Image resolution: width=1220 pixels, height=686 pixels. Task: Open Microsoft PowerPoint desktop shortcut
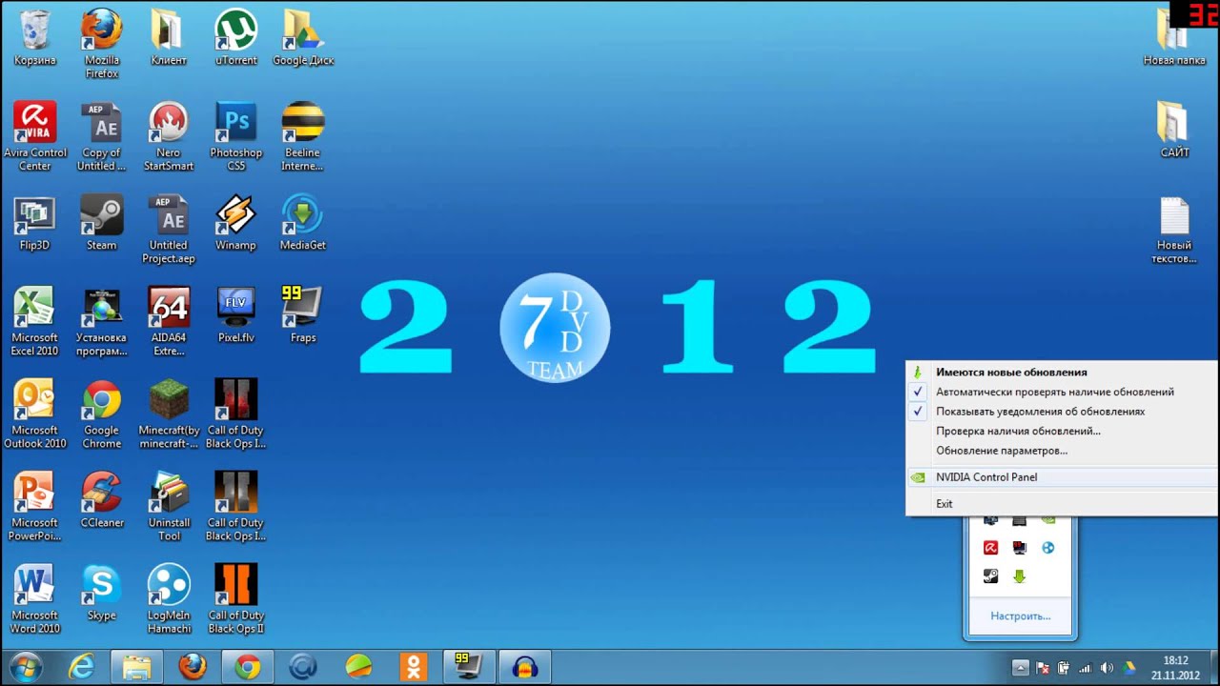[35, 506]
